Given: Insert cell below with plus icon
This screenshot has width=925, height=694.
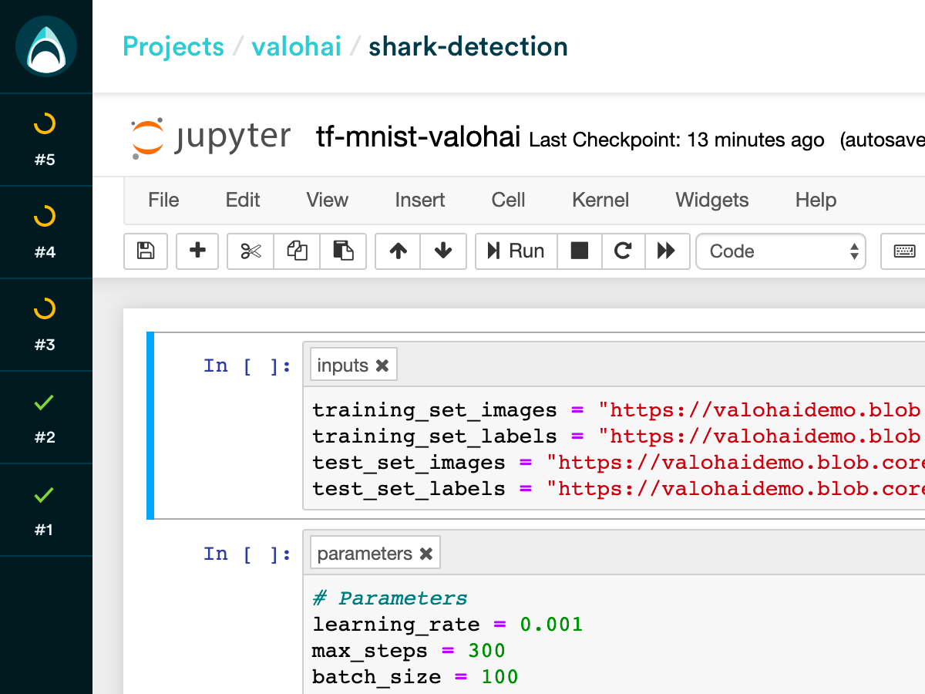Looking at the screenshot, I should pyautogui.click(x=198, y=251).
